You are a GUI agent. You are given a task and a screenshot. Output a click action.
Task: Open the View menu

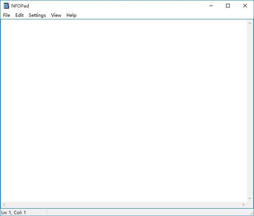click(x=56, y=15)
